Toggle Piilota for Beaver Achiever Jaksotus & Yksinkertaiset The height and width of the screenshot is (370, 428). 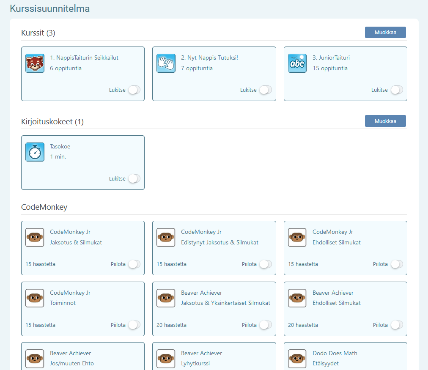[265, 325]
